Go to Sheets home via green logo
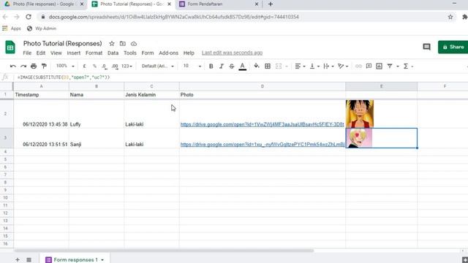 coord(10,47)
